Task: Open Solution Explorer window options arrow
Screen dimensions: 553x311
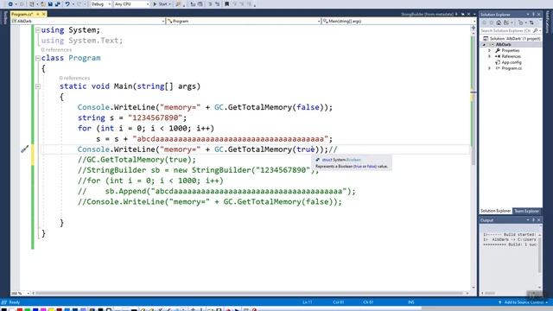Action: pos(528,15)
